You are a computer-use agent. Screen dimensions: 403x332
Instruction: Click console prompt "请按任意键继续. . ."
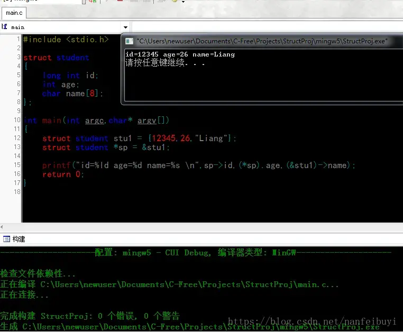coord(165,63)
